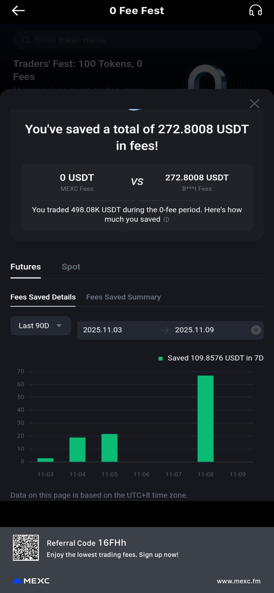The image size is (274, 593).
Task: Select the Fees Saved Details tab
Action: (43, 297)
